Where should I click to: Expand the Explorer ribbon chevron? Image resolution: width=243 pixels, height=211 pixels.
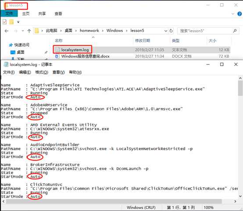pyautogui.click(x=233, y=14)
